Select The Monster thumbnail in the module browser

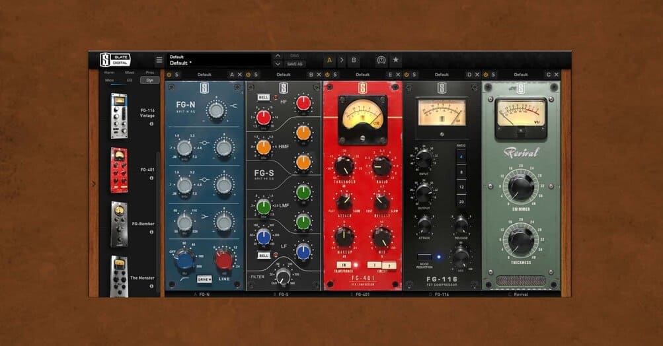[x=119, y=275]
